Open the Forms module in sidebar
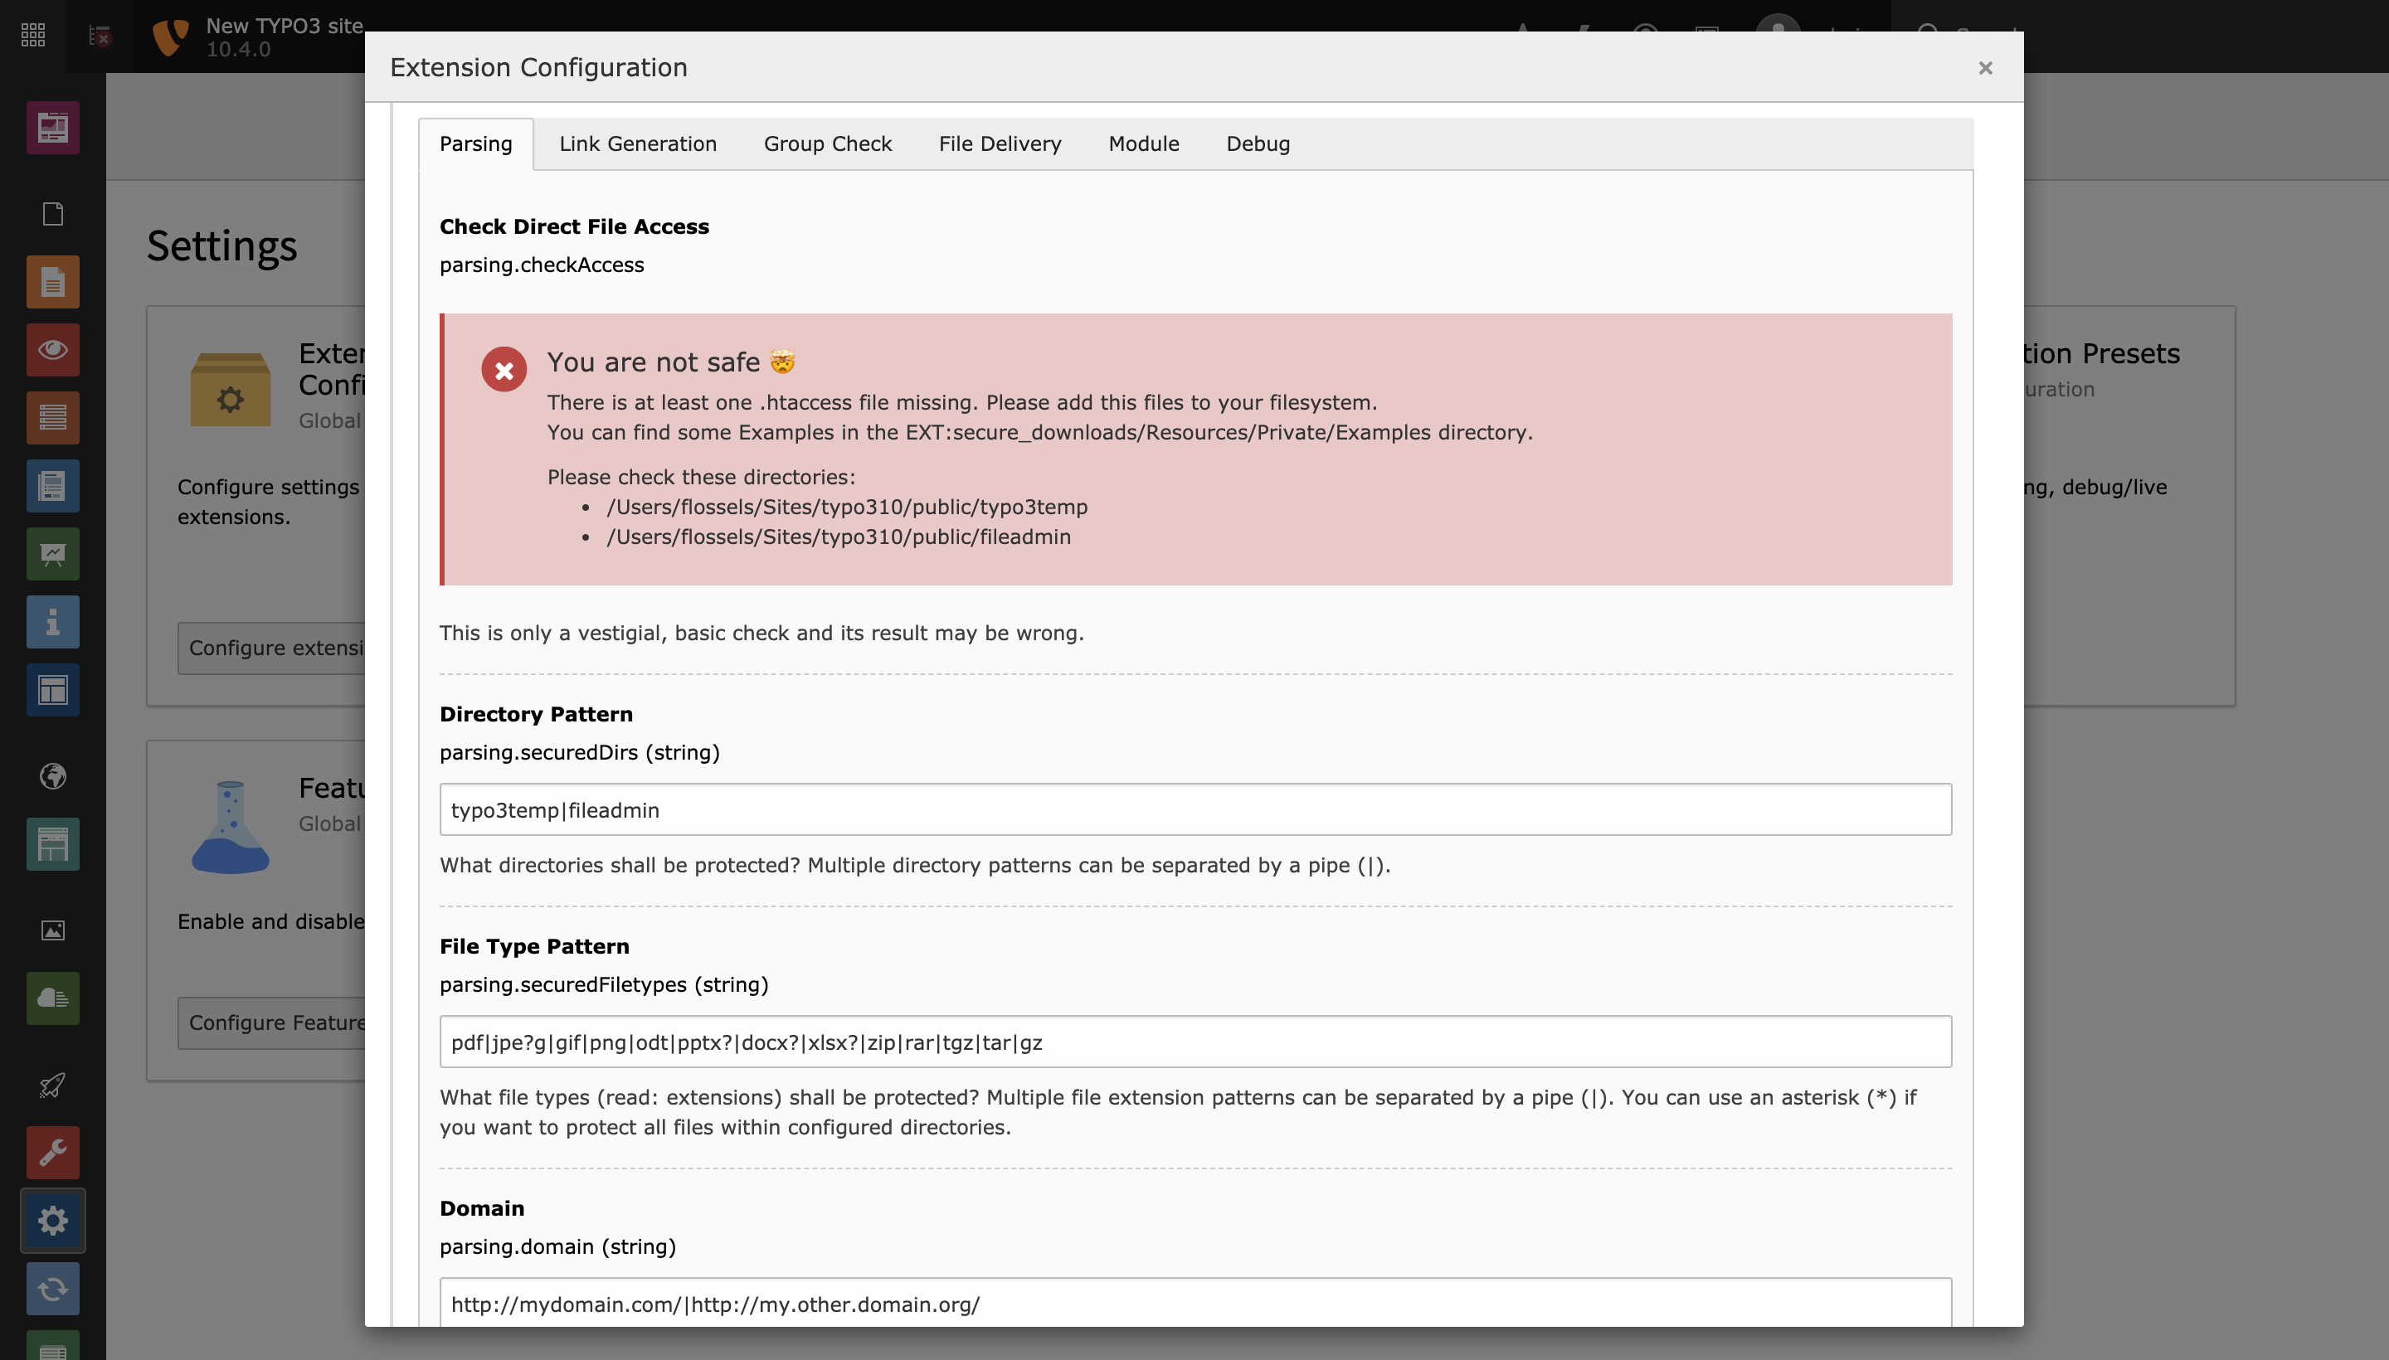The width and height of the screenshot is (2389, 1360). 52,486
